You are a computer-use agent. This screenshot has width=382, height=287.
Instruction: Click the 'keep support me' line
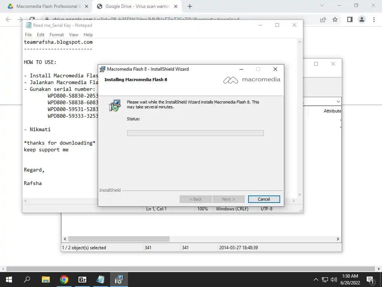[x=46, y=149]
